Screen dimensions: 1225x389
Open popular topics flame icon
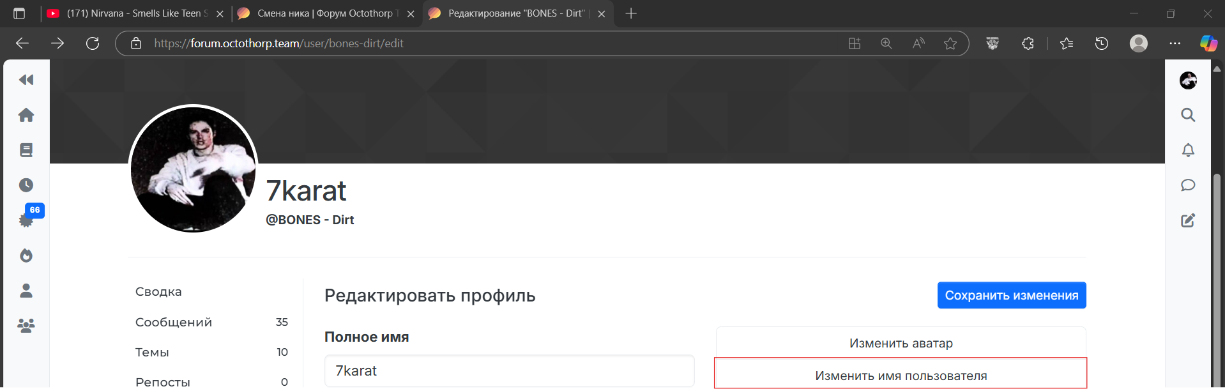tap(26, 256)
